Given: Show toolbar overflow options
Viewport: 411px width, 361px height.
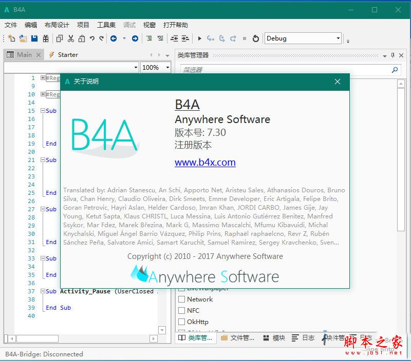Looking at the screenshot, I should [x=348, y=41].
